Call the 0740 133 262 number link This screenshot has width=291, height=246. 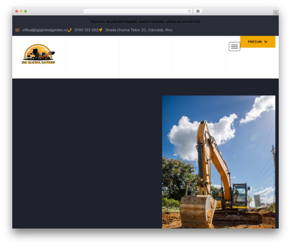pyautogui.click(x=86, y=30)
